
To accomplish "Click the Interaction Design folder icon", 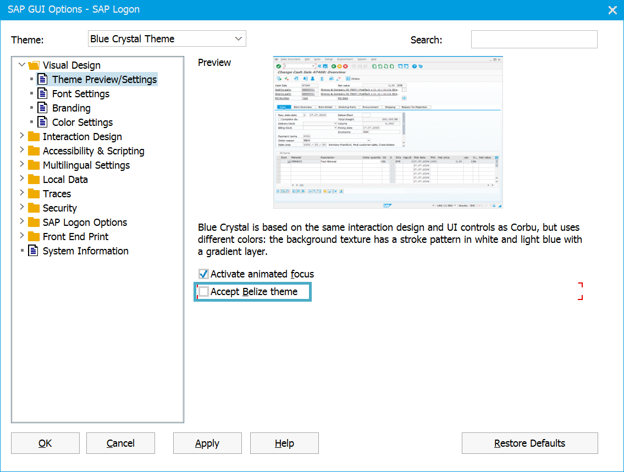I will [34, 136].
